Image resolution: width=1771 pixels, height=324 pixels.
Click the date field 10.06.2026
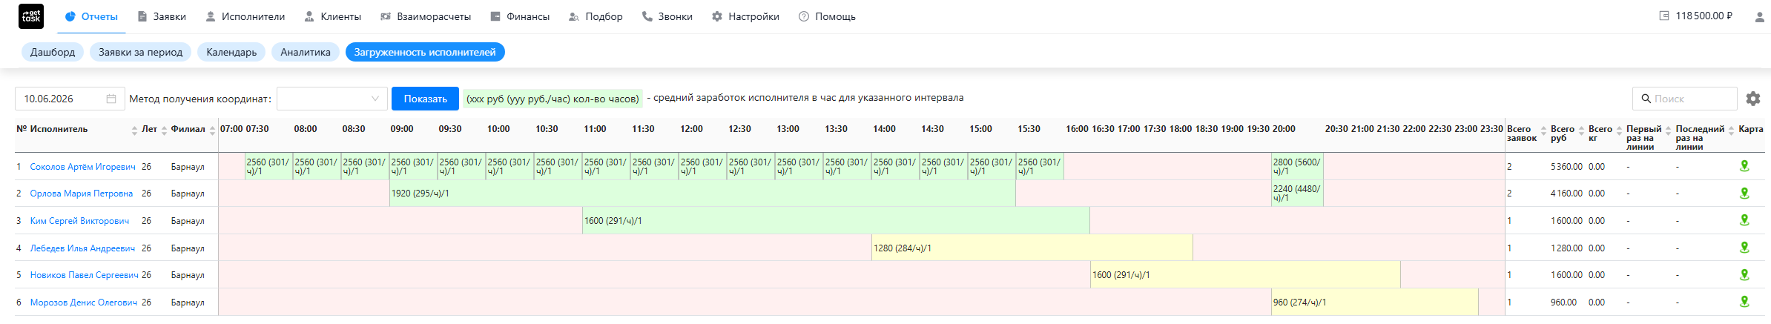point(70,99)
